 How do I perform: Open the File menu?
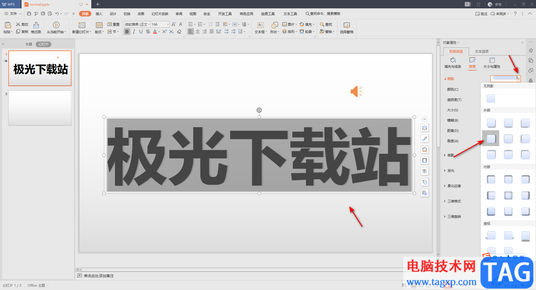pyautogui.click(x=13, y=14)
